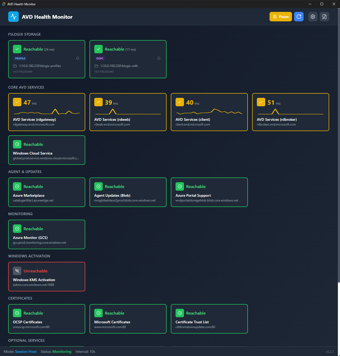Viewport: 340px width, 356px height.
Task: Click the report document icon in the header
Action: pyautogui.click(x=324, y=17)
